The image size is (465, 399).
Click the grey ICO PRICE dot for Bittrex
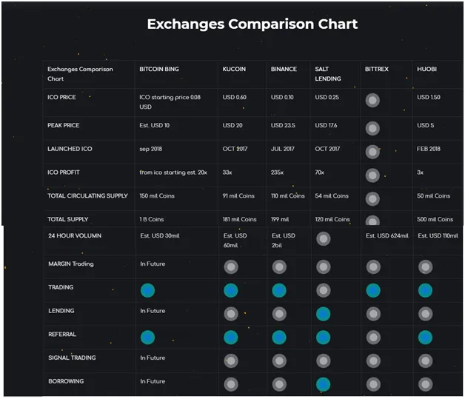(372, 100)
